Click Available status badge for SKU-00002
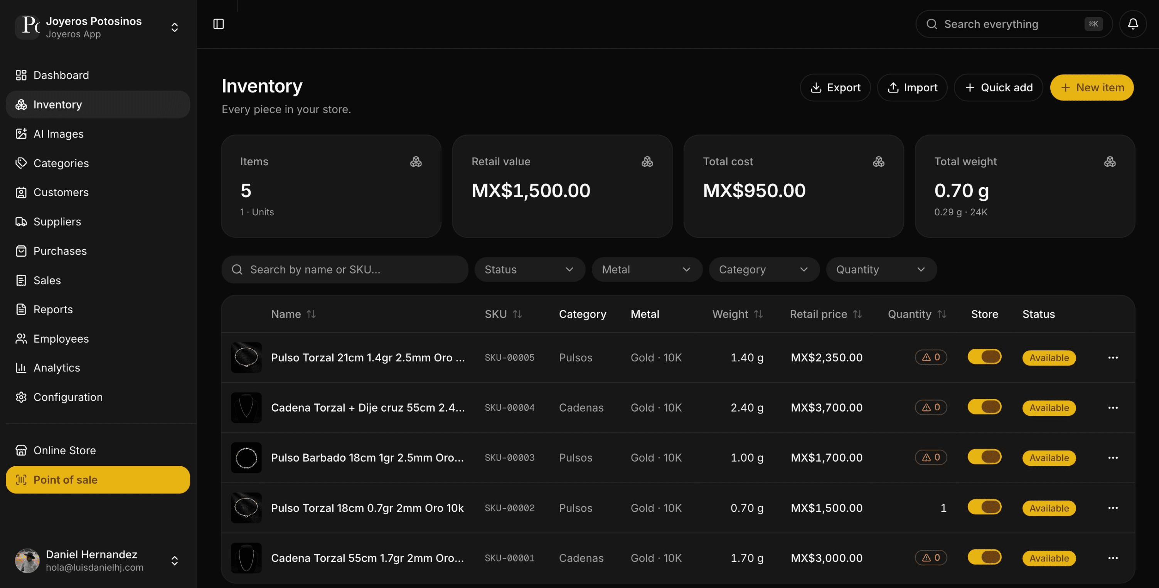The width and height of the screenshot is (1159, 588). [x=1049, y=508]
